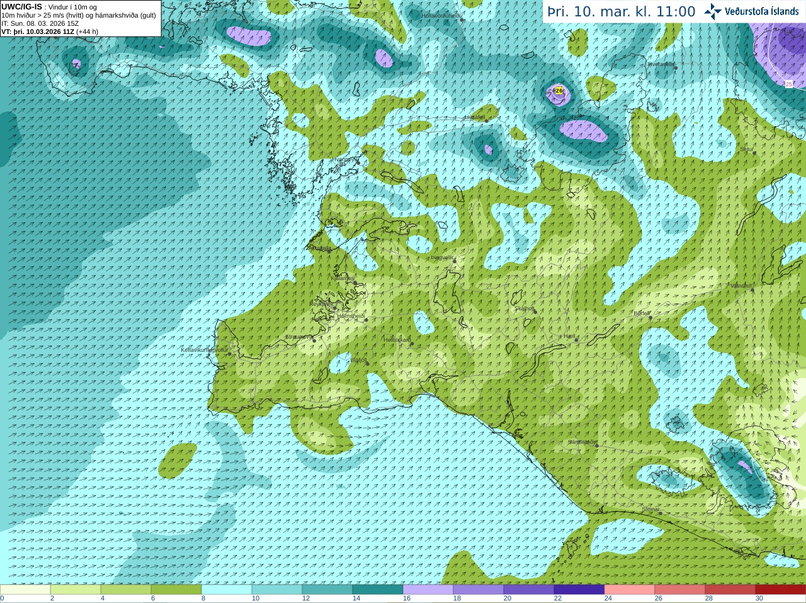
Task: Select the Hveravellir station marker
Action: [676, 67]
